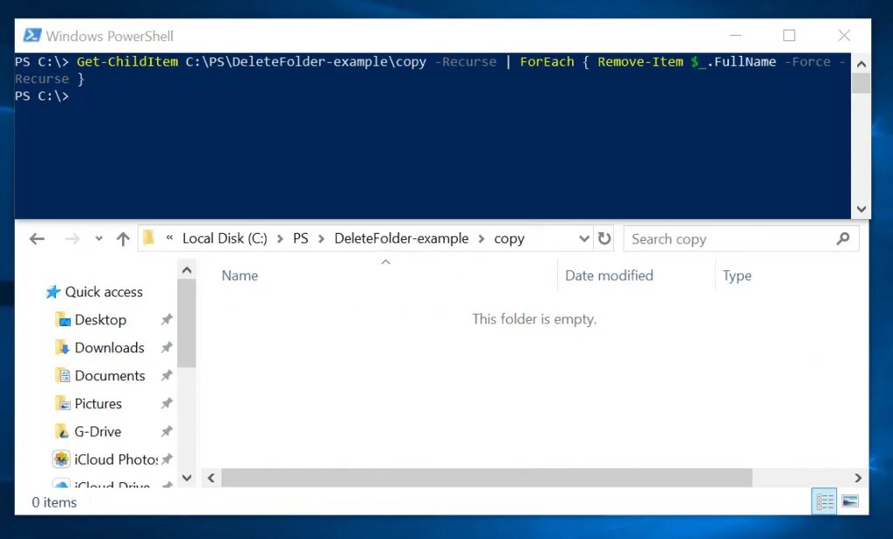The image size is (893, 539).
Task: Click the search magnifier icon
Action: pyautogui.click(x=843, y=239)
